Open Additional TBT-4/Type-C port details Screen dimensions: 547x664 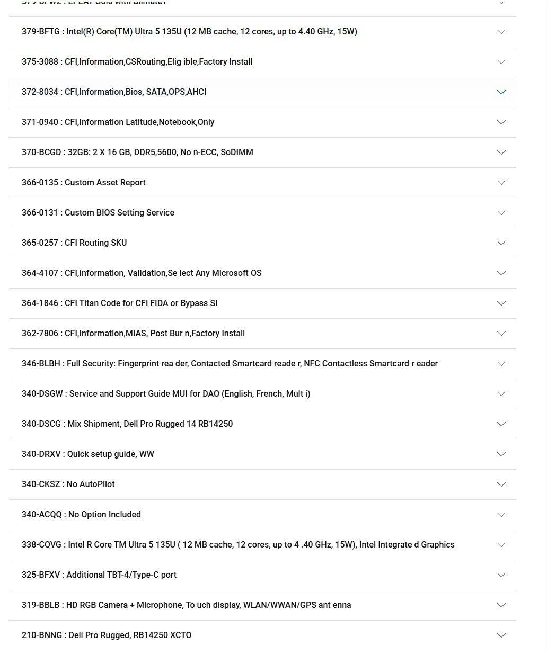pyautogui.click(x=262, y=575)
